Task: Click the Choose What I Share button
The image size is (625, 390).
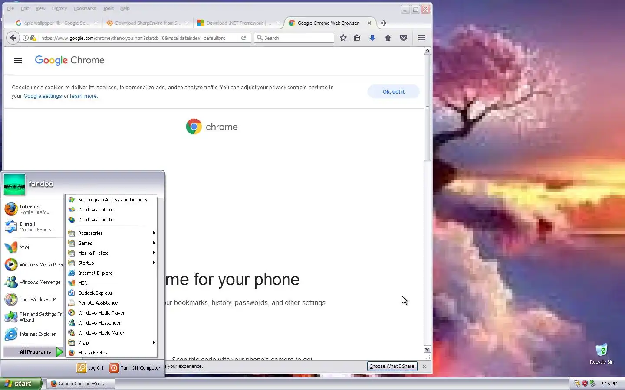Action: [x=391, y=366]
